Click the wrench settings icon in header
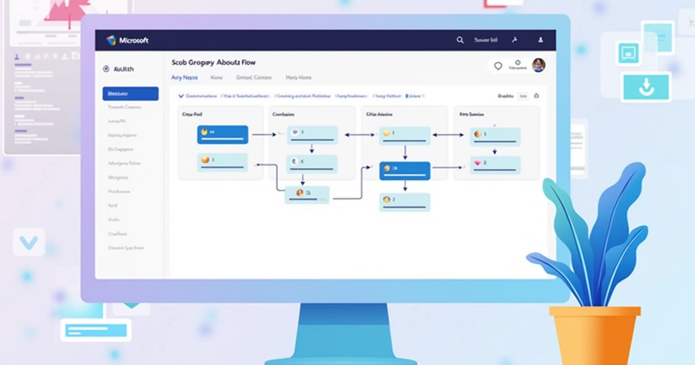This screenshot has width=695, height=365. pos(514,40)
